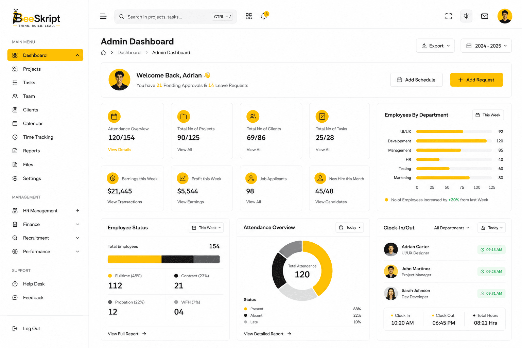Click Adrian's 09:15 AM time badge
The image size is (522, 348).
point(491,249)
